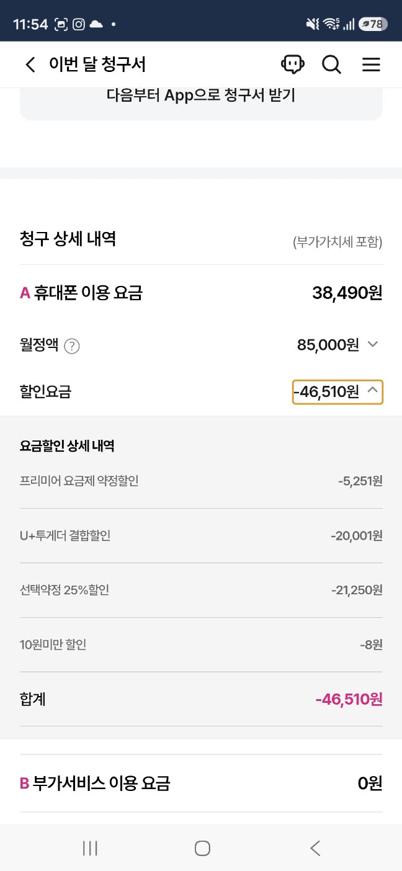Tap the battery indicator in status bar
The width and height of the screenshot is (402, 871).
(x=373, y=24)
